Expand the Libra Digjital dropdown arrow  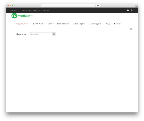point(86,24)
